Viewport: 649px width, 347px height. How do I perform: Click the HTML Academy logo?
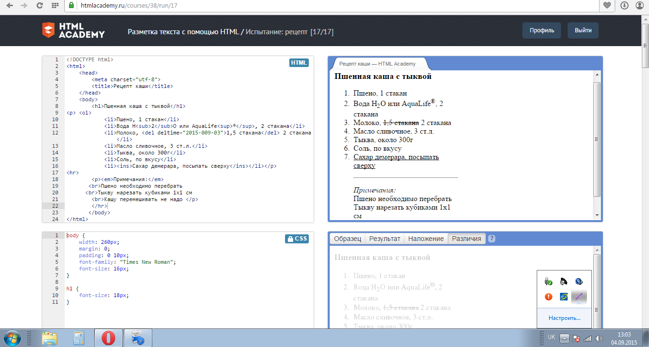[x=73, y=30]
